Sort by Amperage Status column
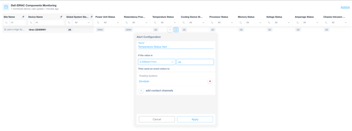This screenshot has height=131, width=352. pyautogui.click(x=298, y=23)
